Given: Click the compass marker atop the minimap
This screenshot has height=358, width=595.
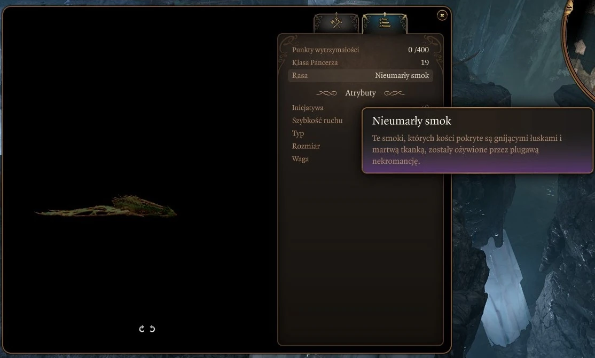Looking at the screenshot, I should 569,7.
